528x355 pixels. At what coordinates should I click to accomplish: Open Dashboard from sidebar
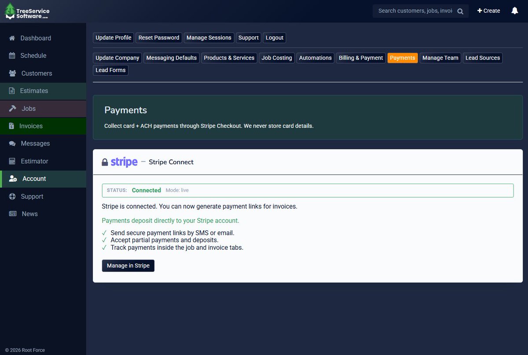43,38
